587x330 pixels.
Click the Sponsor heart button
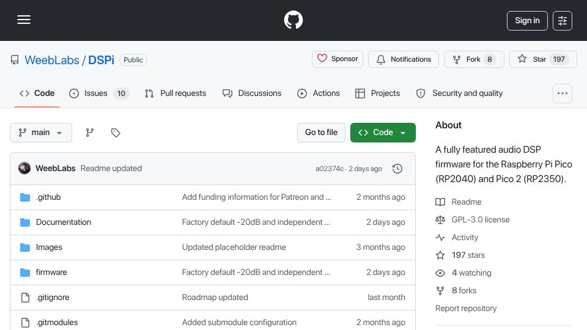coord(338,59)
